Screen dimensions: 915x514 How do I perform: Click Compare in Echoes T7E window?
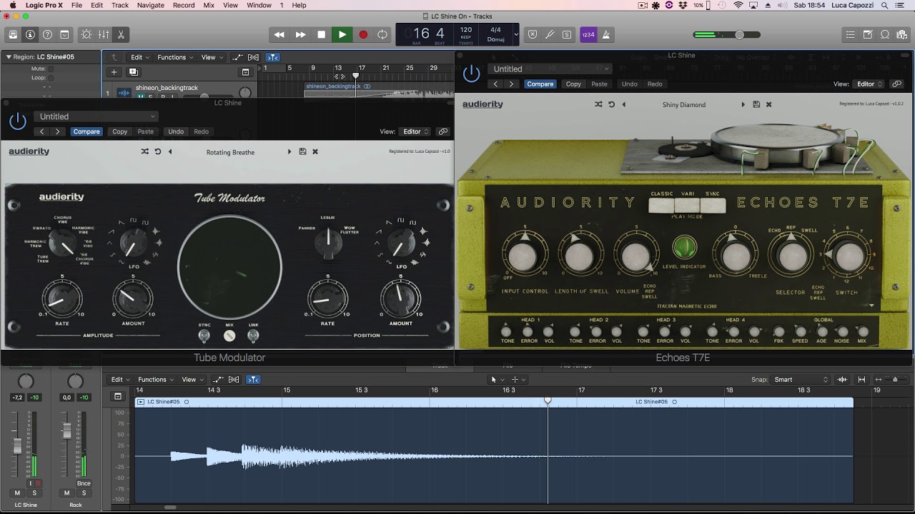pos(540,84)
